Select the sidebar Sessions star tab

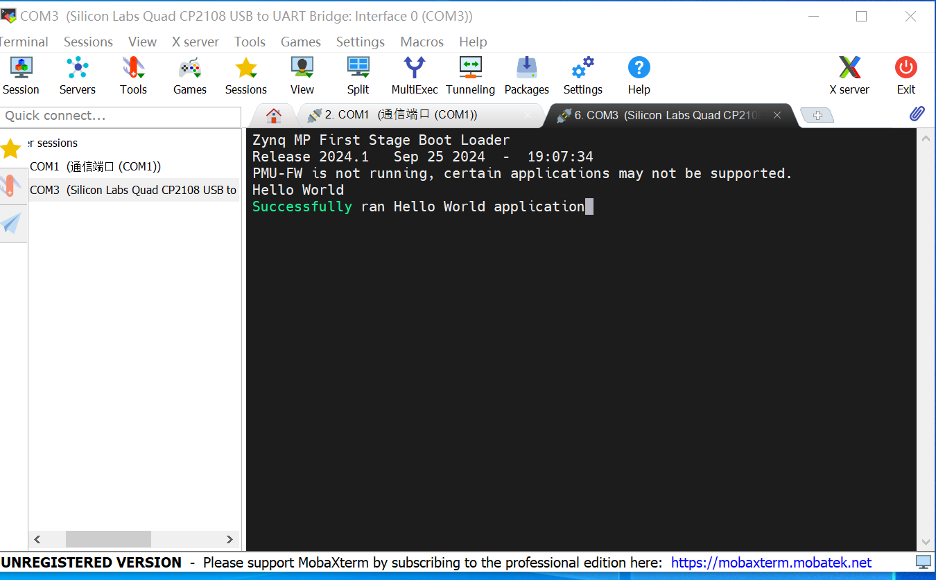[11, 148]
